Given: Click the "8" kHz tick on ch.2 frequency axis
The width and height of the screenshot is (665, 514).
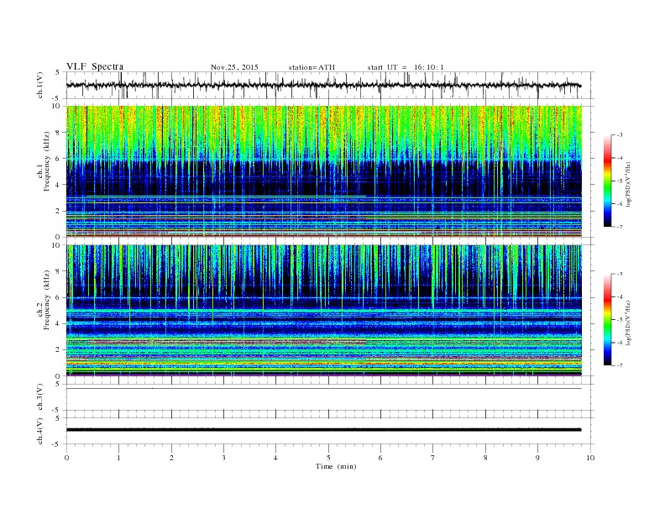Looking at the screenshot, I should (59, 271).
